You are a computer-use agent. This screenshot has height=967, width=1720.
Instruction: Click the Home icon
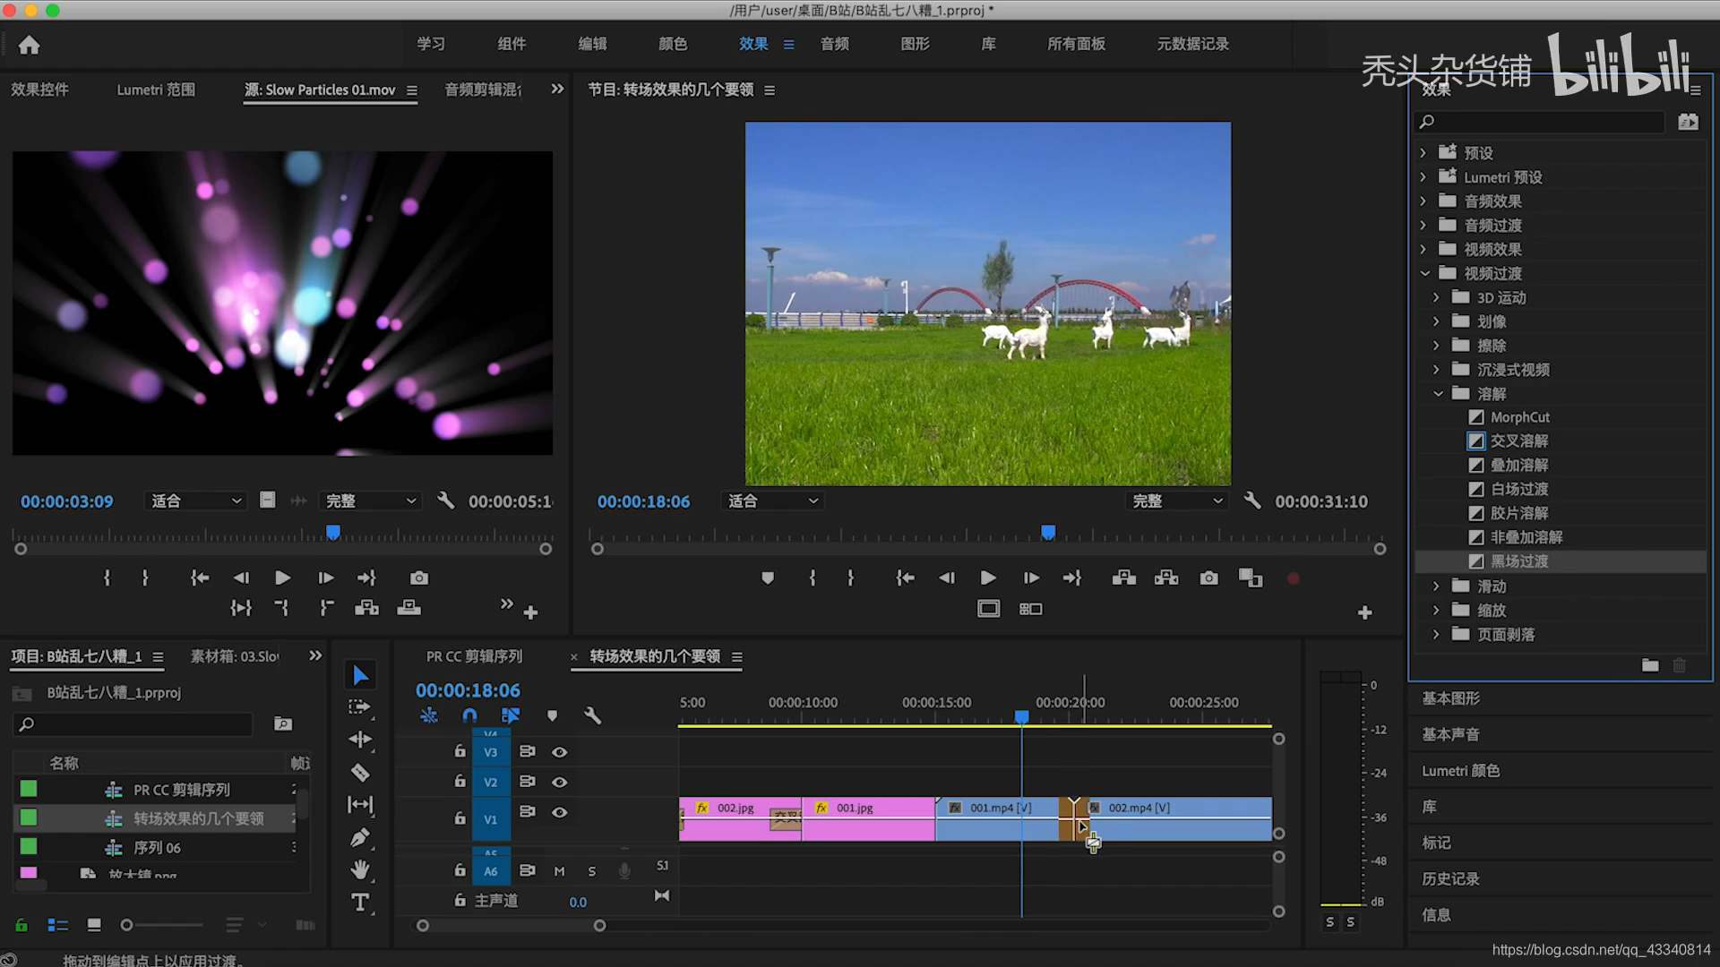coord(30,45)
